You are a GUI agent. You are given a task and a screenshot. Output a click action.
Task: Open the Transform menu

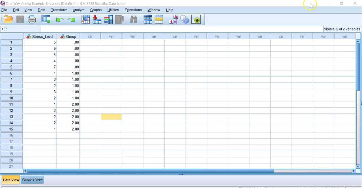pos(59,10)
